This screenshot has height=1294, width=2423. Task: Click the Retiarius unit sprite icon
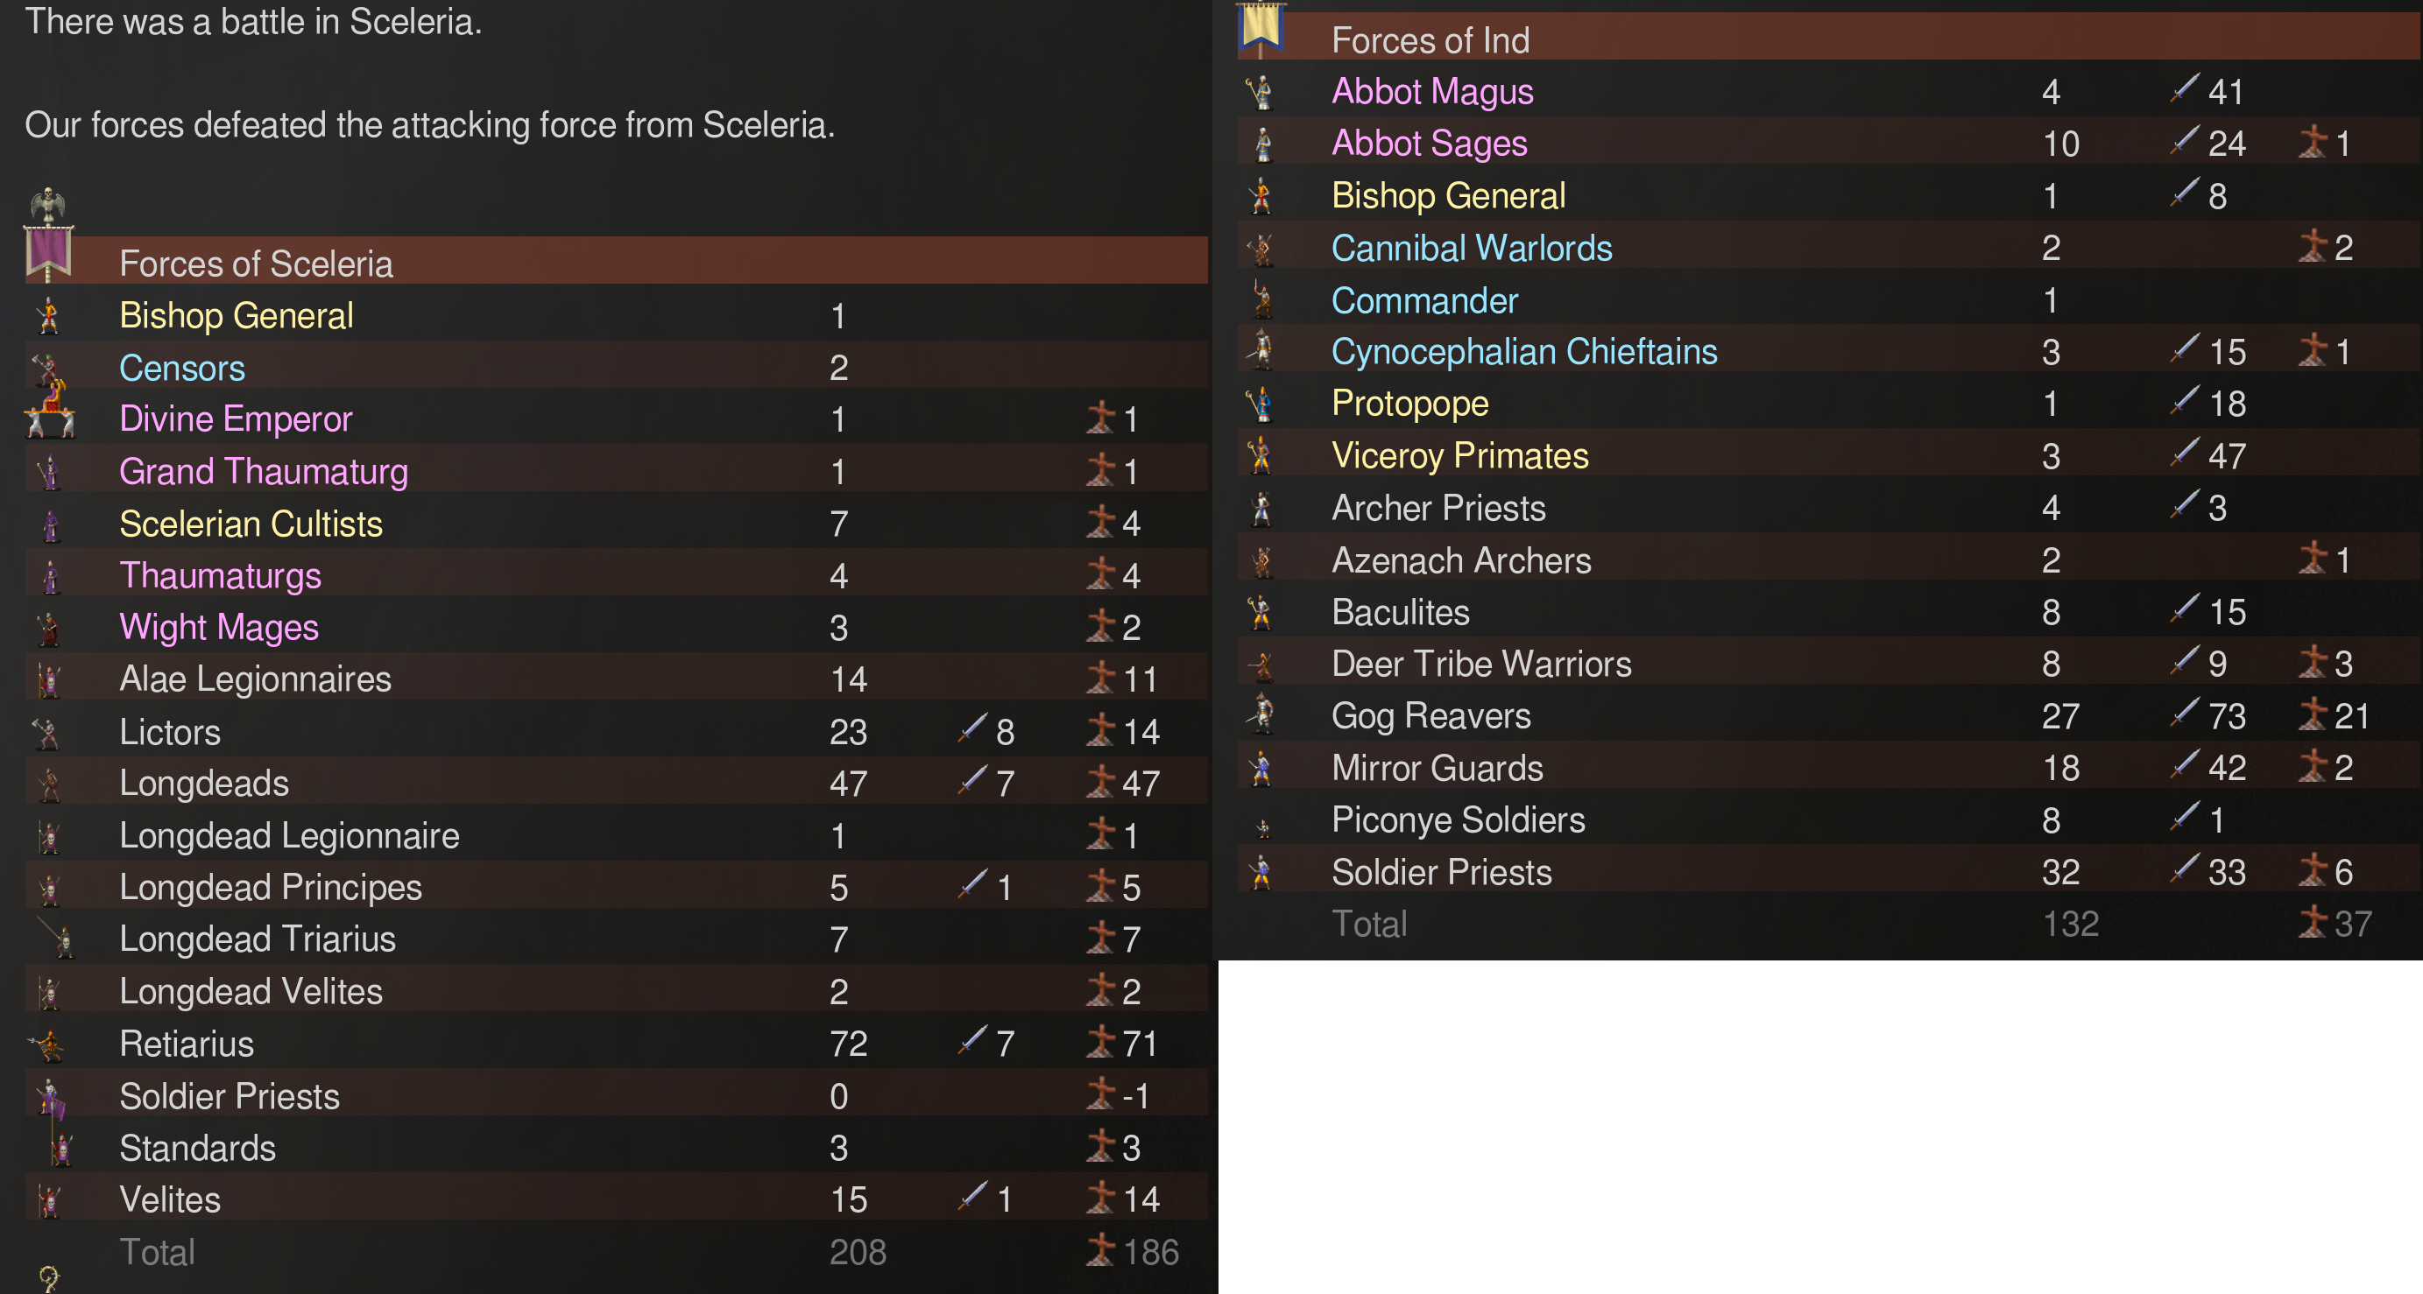(47, 1044)
